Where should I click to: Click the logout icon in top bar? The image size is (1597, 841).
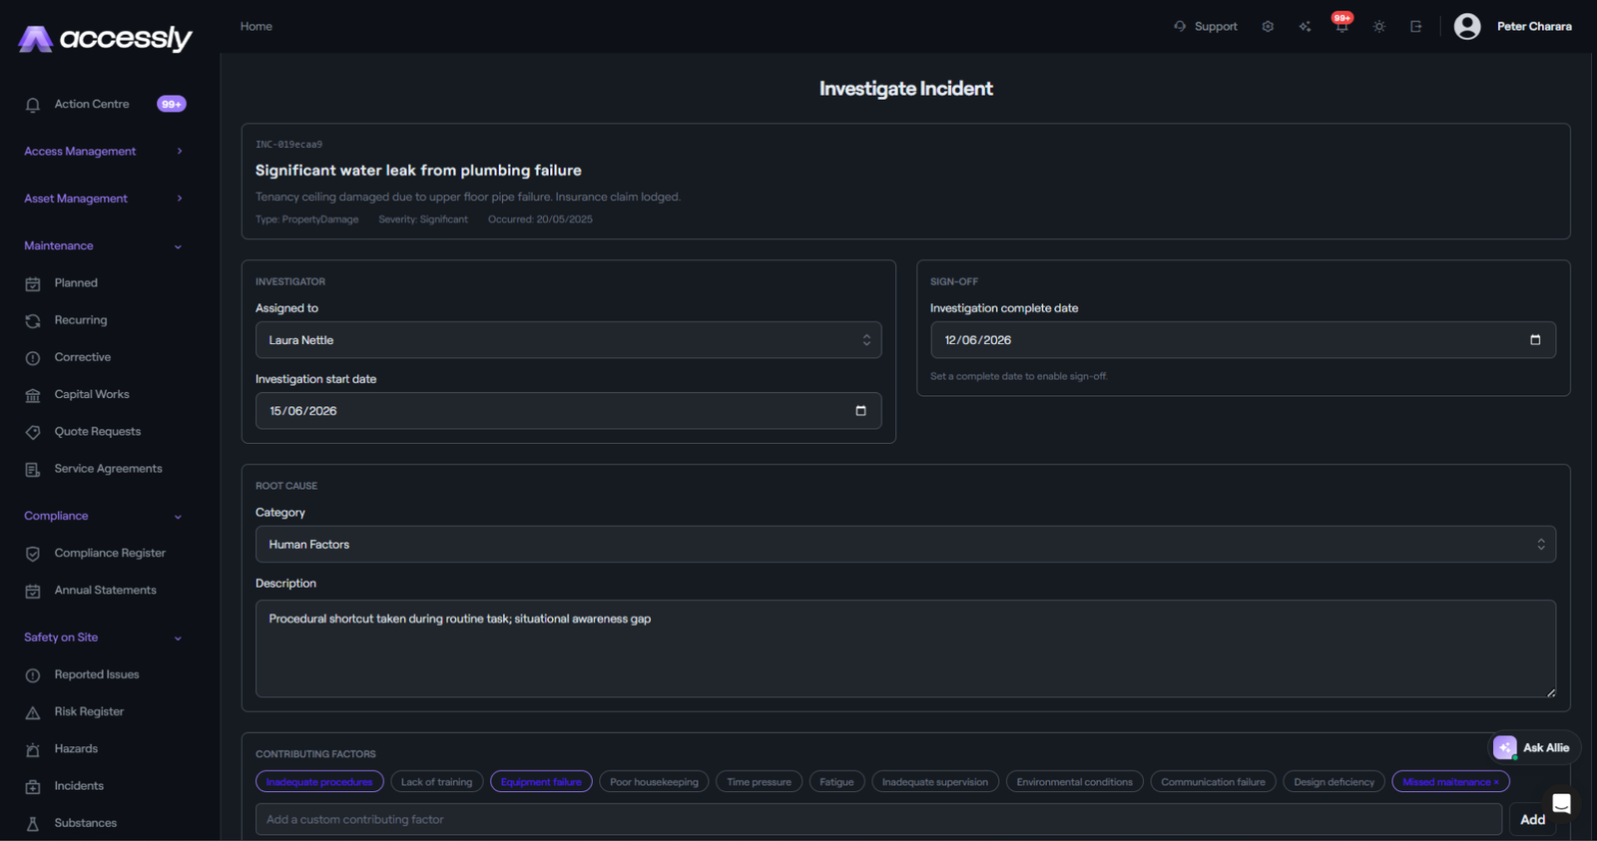coord(1415,27)
